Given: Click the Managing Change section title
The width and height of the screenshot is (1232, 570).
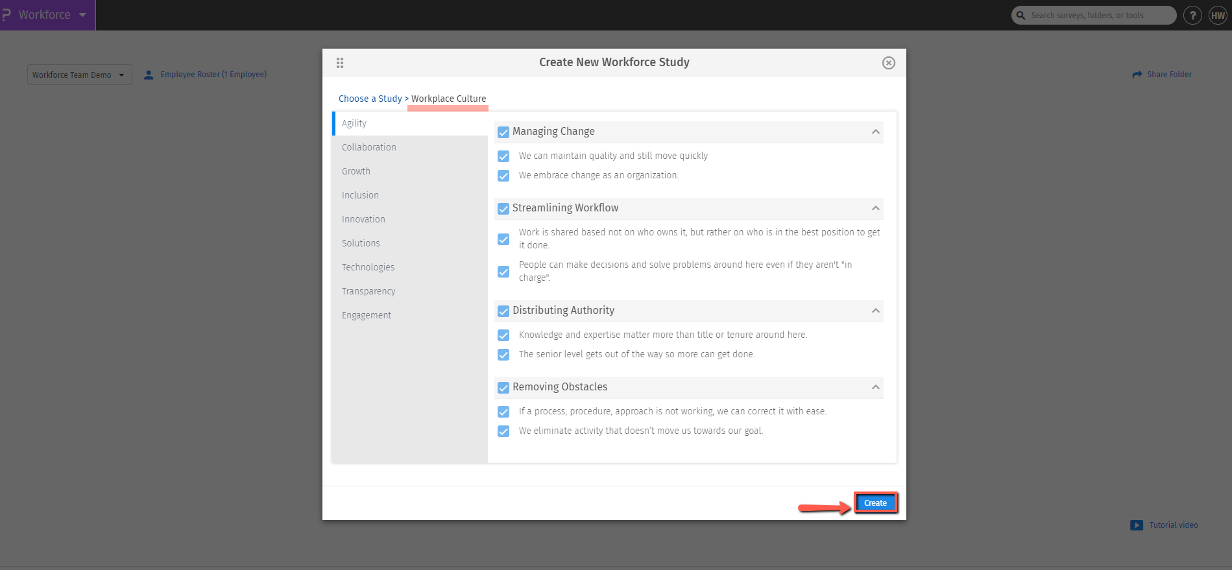Looking at the screenshot, I should pos(553,132).
